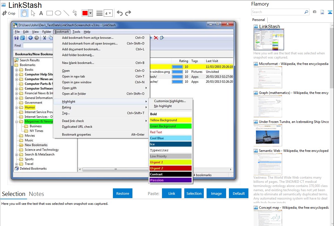Open the line width dropdown

tap(108, 13)
